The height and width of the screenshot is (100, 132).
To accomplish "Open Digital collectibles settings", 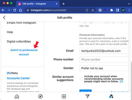I will coord(19,41).
